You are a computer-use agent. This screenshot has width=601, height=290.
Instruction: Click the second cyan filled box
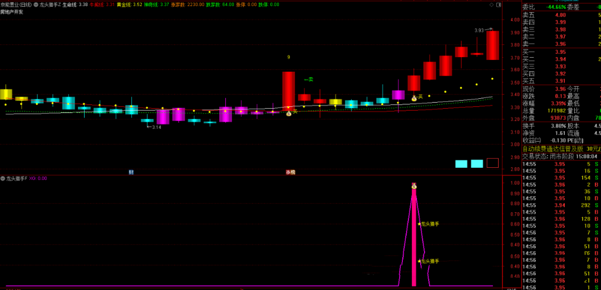pyautogui.click(x=477, y=163)
